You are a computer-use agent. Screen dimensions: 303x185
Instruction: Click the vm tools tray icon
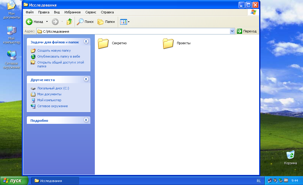point(286,181)
